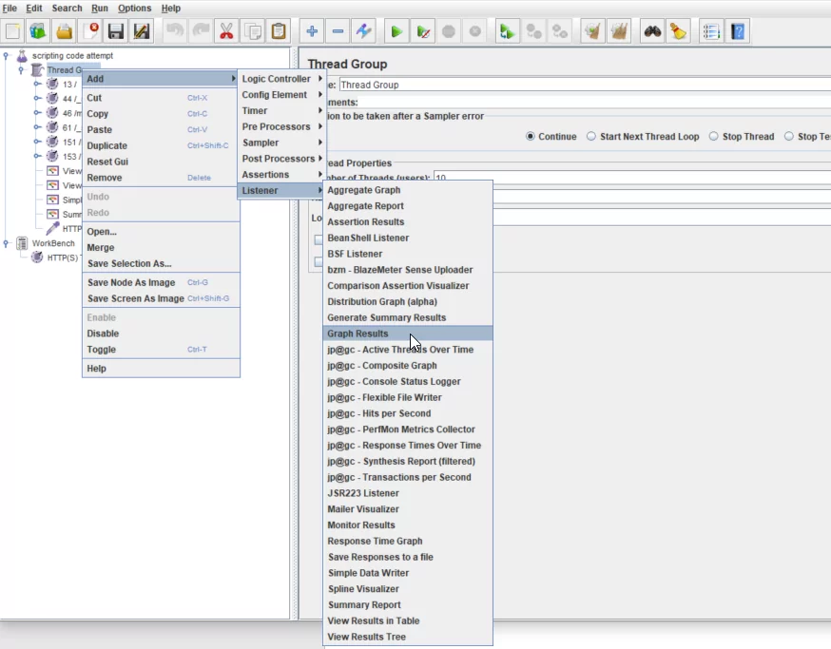This screenshot has height=649, width=831.
Task: Open the Function Helper dialog icon
Action: coord(711,31)
